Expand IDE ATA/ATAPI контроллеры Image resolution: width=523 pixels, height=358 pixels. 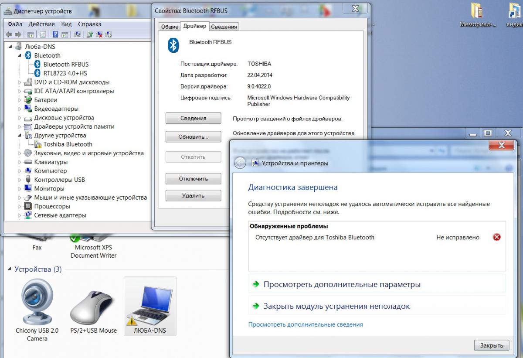coord(20,91)
